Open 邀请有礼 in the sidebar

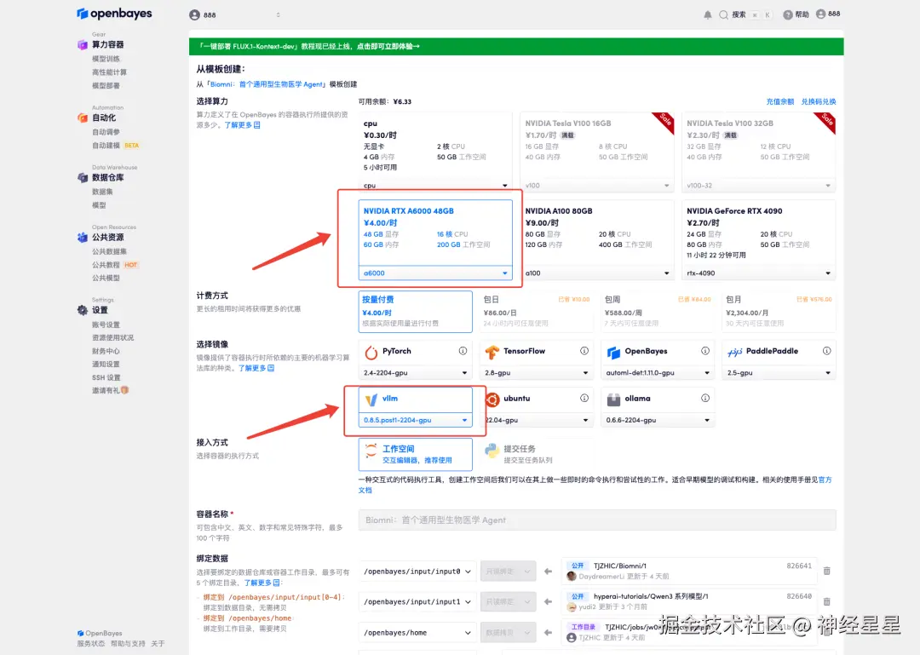pyautogui.click(x=110, y=390)
